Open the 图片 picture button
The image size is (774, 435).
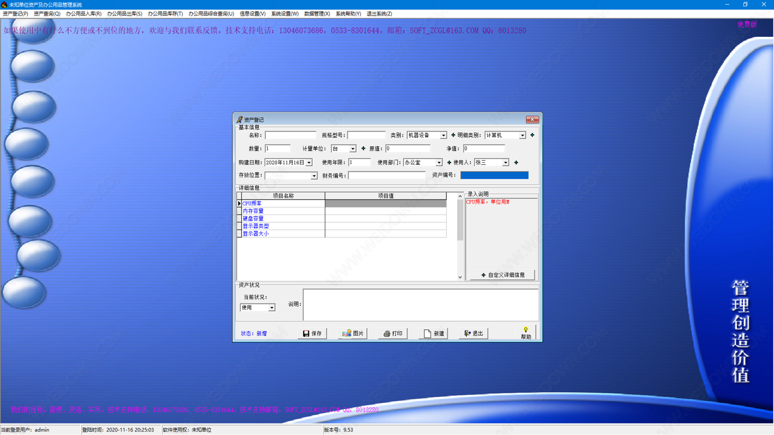353,333
